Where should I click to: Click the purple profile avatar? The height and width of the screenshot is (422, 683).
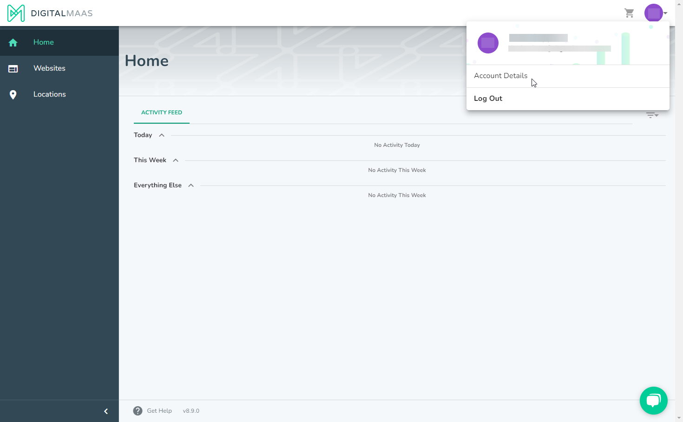[x=654, y=13]
